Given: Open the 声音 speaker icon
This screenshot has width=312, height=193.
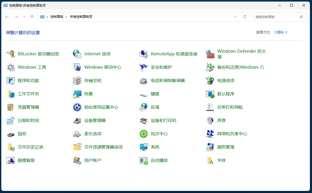Looking at the screenshot, I should pyautogui.click(x=210, y=121).
